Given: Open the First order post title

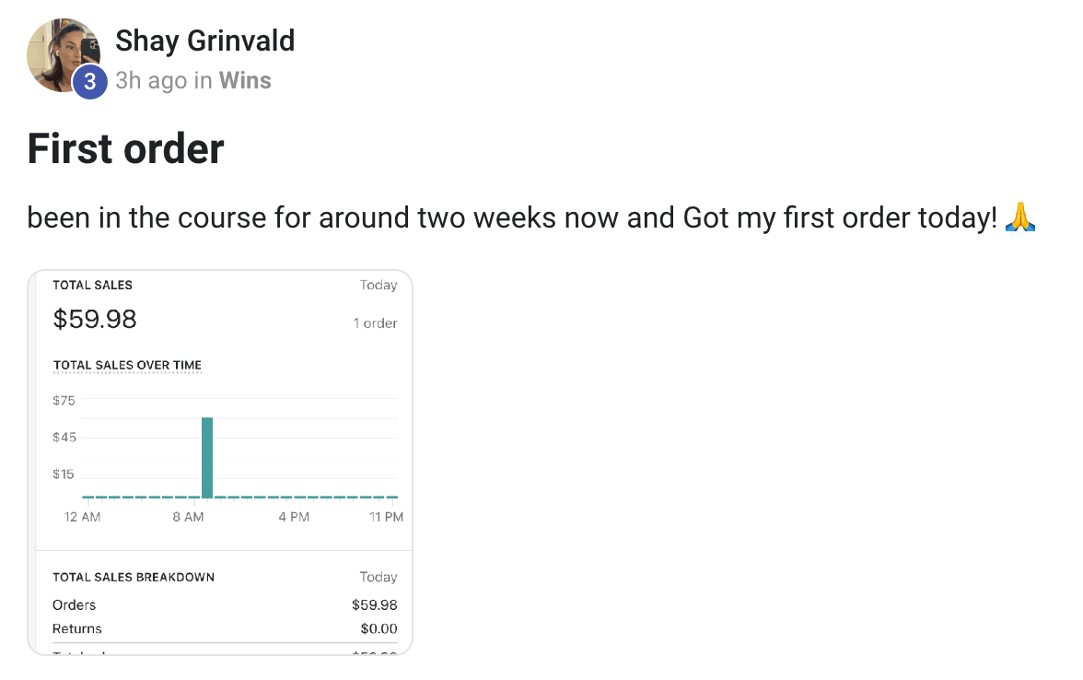Looking at the screenshot, I should pyautogui.click(x=125, y=148).
